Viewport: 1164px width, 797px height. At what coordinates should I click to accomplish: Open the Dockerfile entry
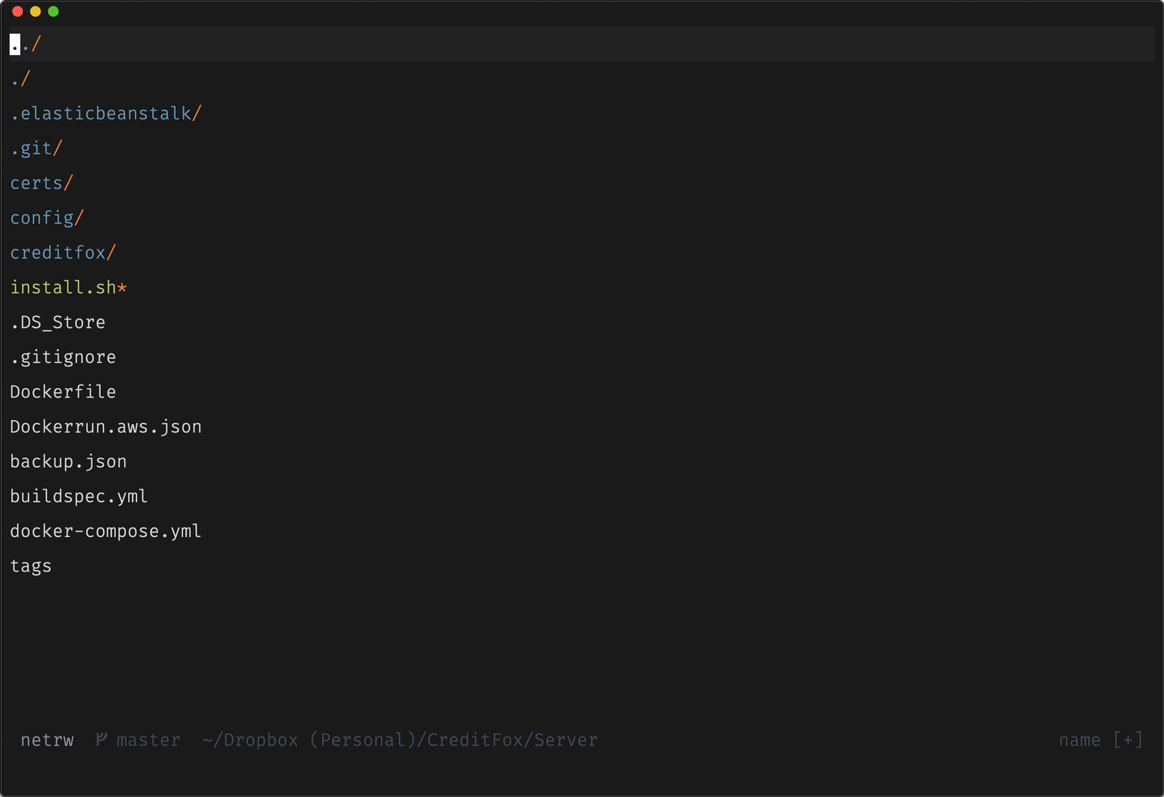click(63, 392)
